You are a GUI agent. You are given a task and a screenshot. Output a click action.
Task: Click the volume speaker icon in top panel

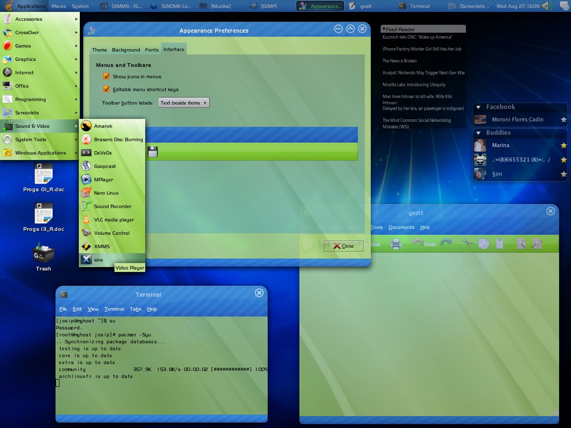[x=547, y=6]
